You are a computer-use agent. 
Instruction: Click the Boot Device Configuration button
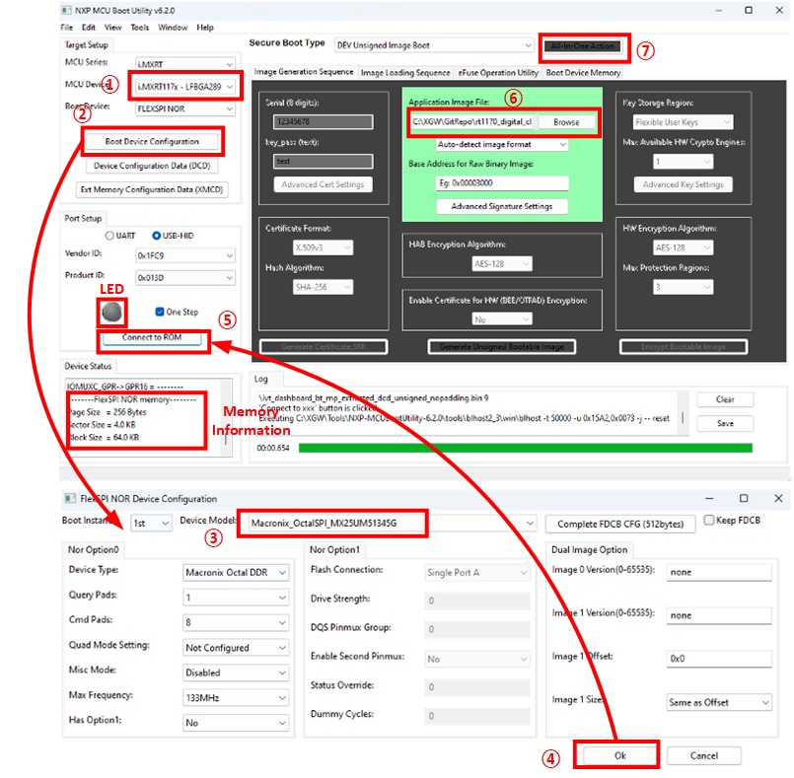(x=151, y=141)
